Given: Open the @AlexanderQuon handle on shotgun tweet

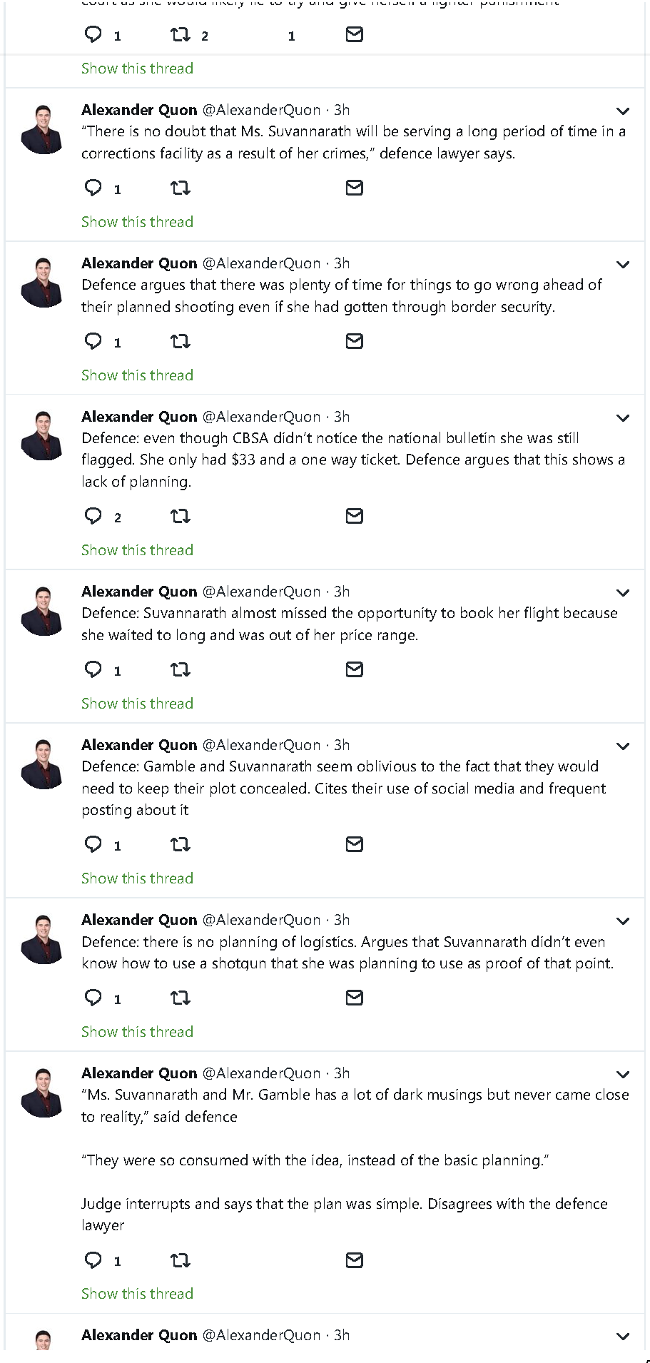Looking at the screenshot, I should pyautogui.click(x=261, y=920).
